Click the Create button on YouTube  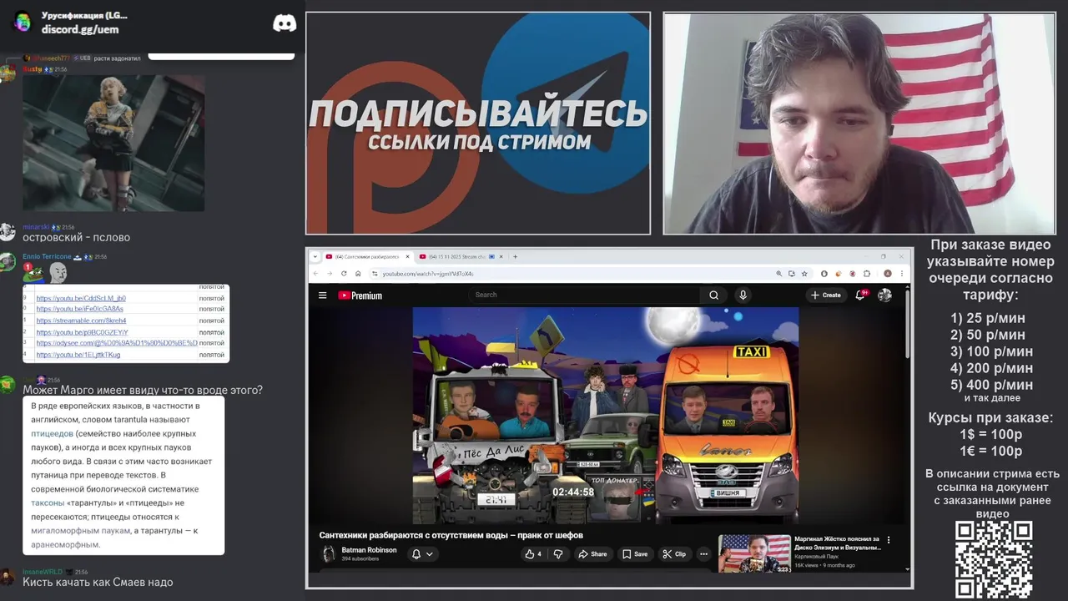coord(826,295)
